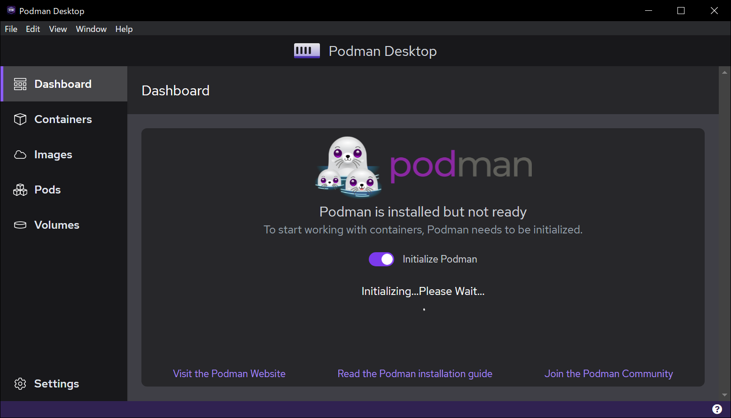Follow Join the Podman Community link
The image size is (731, 418).
click(x=608, y=374)
